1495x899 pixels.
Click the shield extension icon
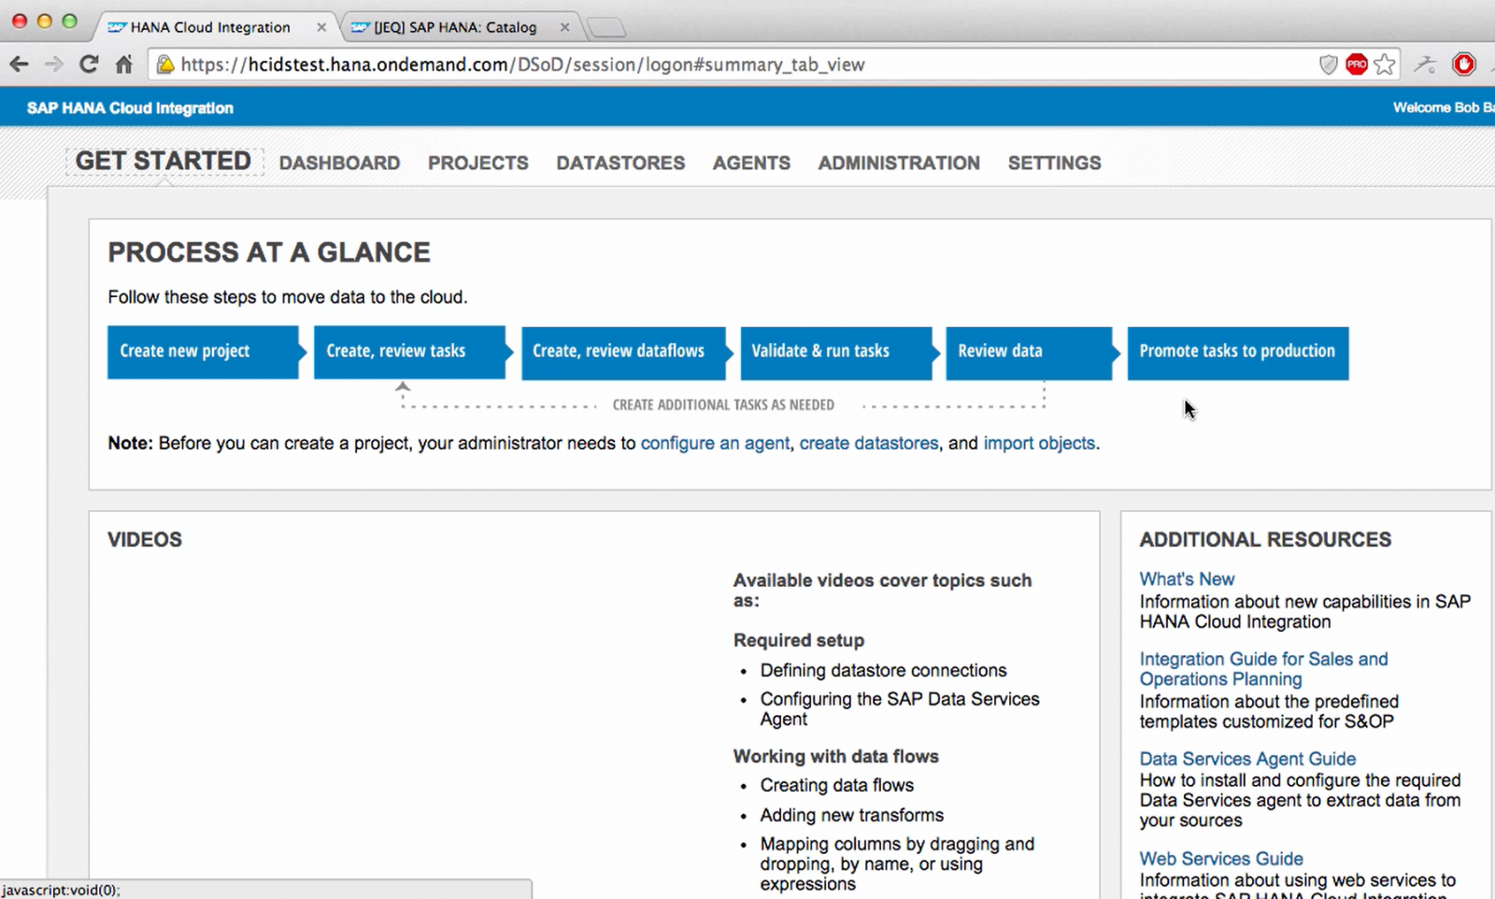pos(1328,64)
